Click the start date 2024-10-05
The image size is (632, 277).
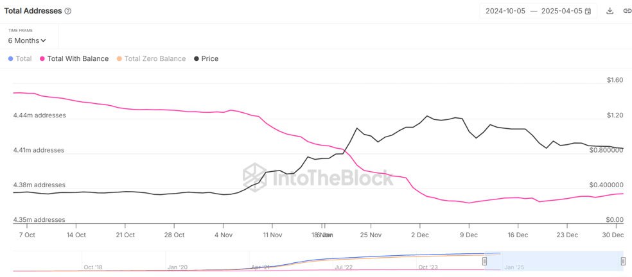tap(505, 11)
